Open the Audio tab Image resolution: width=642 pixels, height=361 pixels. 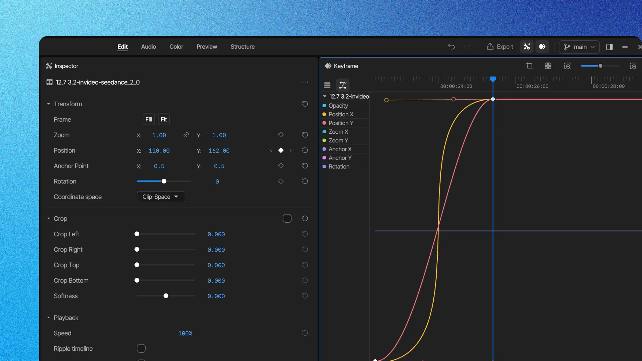148,47
